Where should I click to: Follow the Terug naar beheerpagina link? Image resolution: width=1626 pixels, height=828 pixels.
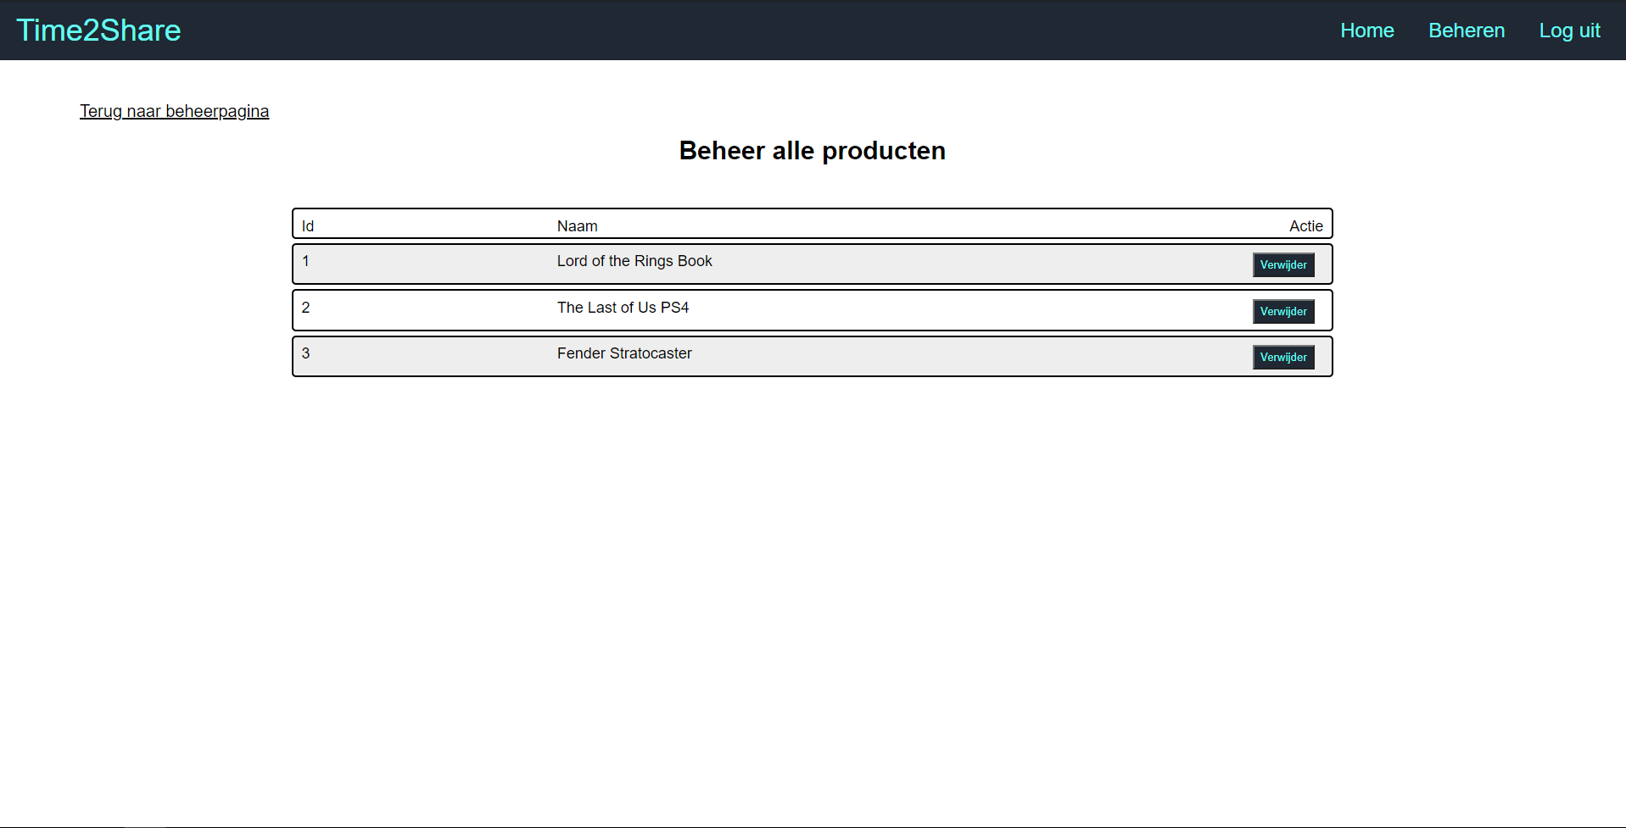pos(174,111)
